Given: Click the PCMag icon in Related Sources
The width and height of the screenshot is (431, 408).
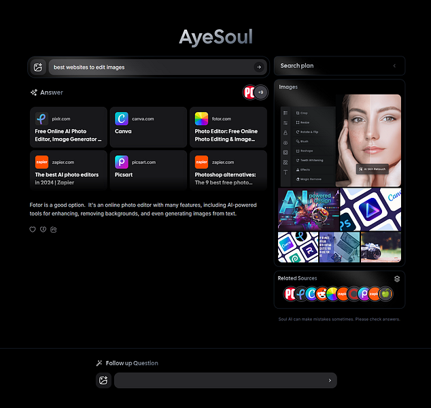Looking at the screenshot, I should 289,294.
